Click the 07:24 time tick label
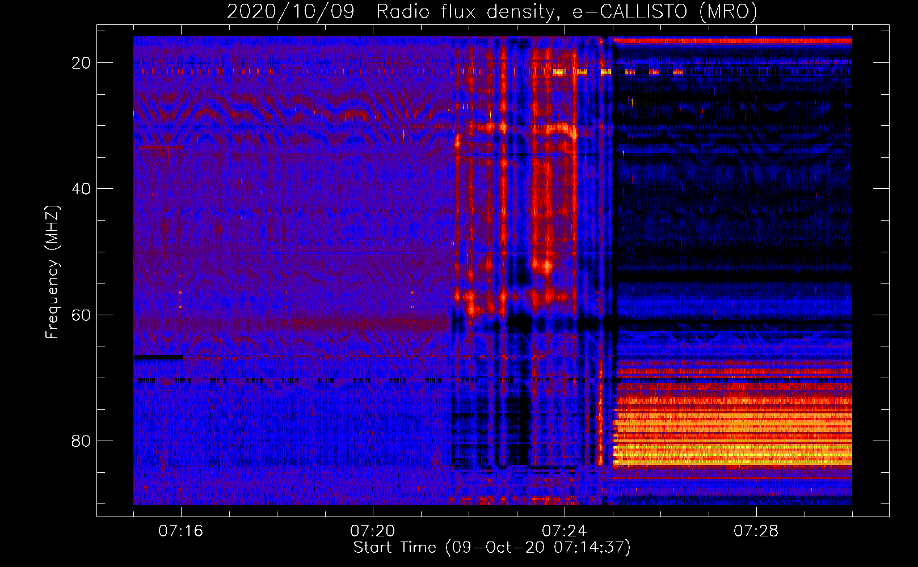This screenshot has height=567, width=918. pyautogui.click(x=565, y=531)
